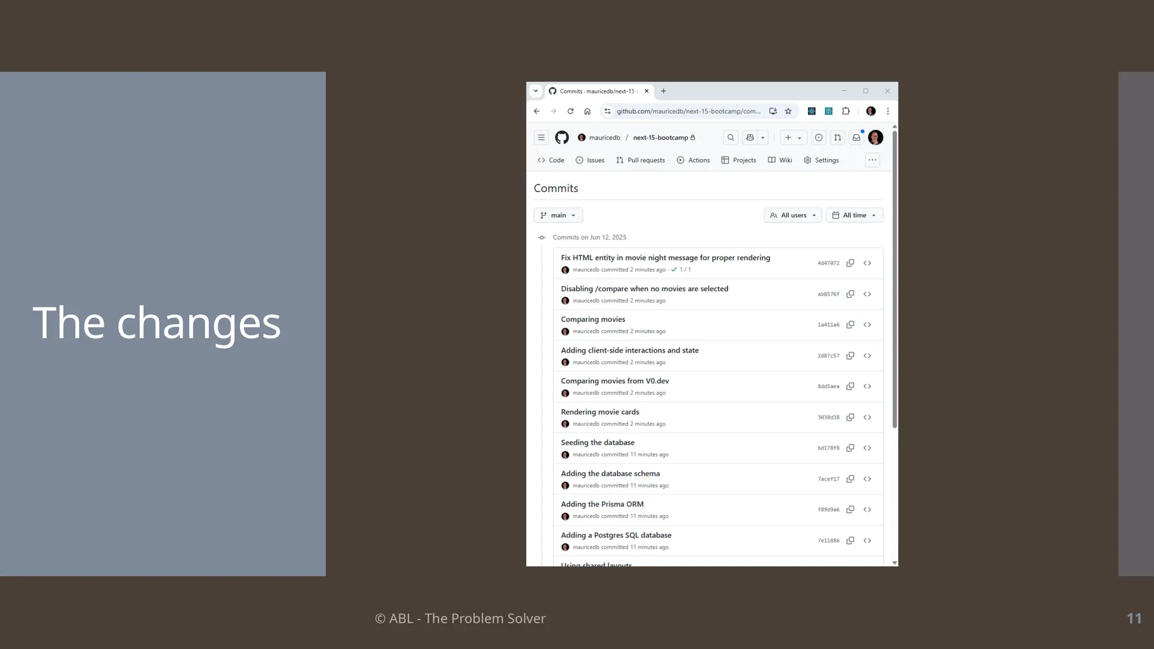Image resolution: width=1154 pixels, height=649 pixels.
Task: Click the GitHub octocat logo icon
Action: (561, 137)
